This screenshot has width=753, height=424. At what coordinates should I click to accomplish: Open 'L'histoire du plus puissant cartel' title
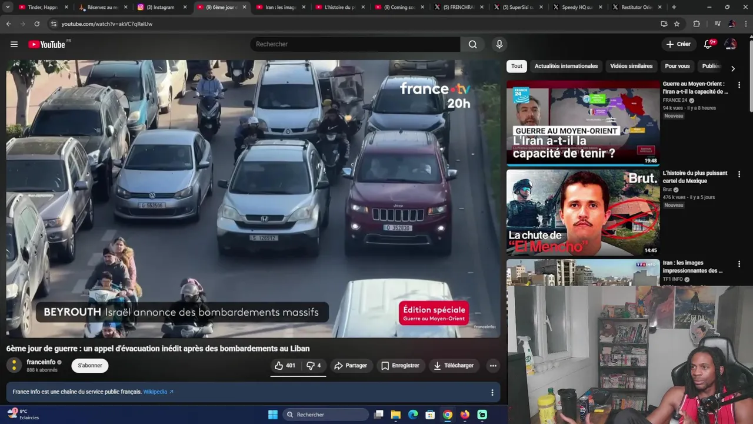[695, 177]
